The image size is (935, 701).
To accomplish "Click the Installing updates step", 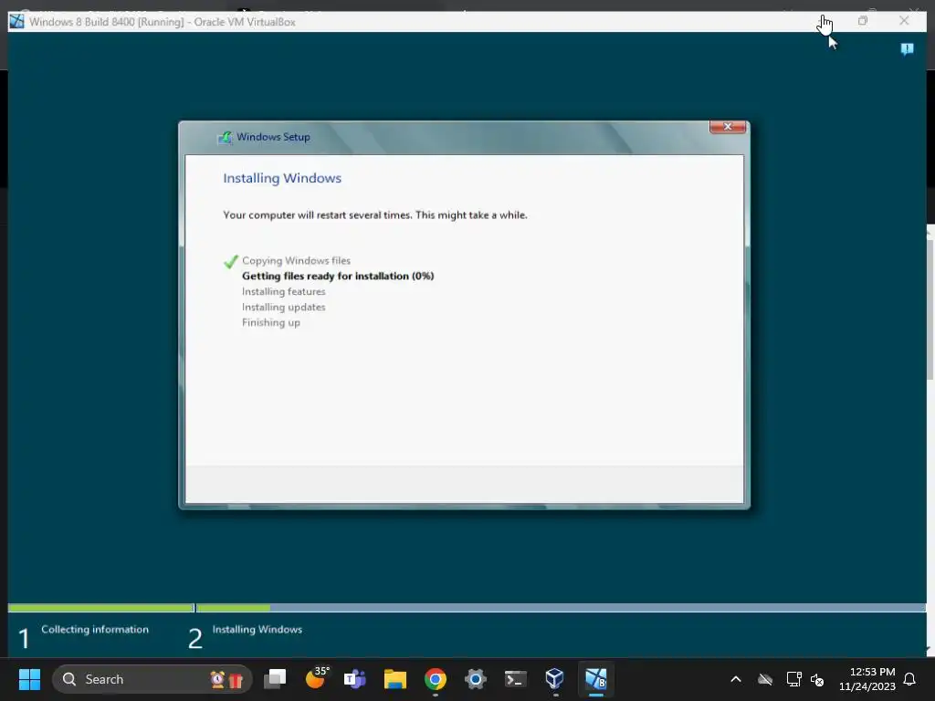I will click(283, 307).
